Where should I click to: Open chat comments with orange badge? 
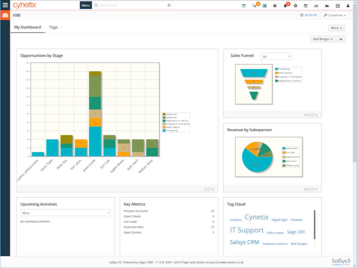point(254,6)
